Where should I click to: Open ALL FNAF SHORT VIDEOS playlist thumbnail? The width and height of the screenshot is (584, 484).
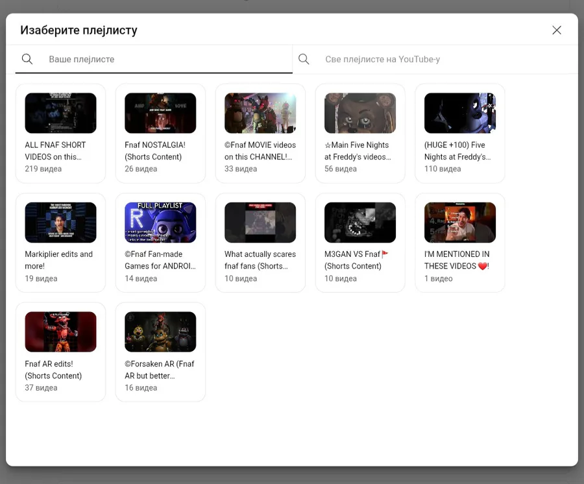point(61,113)
